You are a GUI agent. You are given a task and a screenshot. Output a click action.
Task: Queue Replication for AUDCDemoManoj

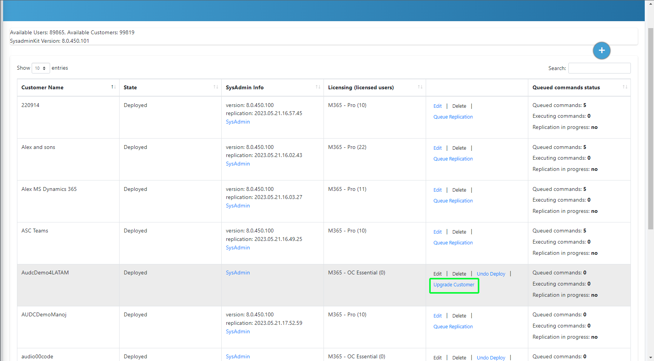453,327
